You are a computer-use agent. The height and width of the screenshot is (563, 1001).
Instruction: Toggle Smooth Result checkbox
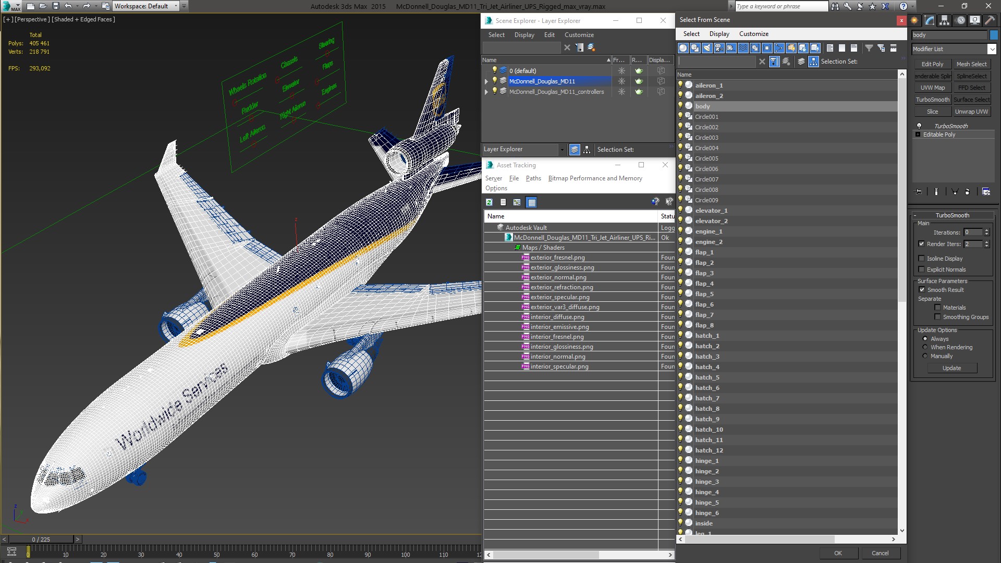pos(921,290)
